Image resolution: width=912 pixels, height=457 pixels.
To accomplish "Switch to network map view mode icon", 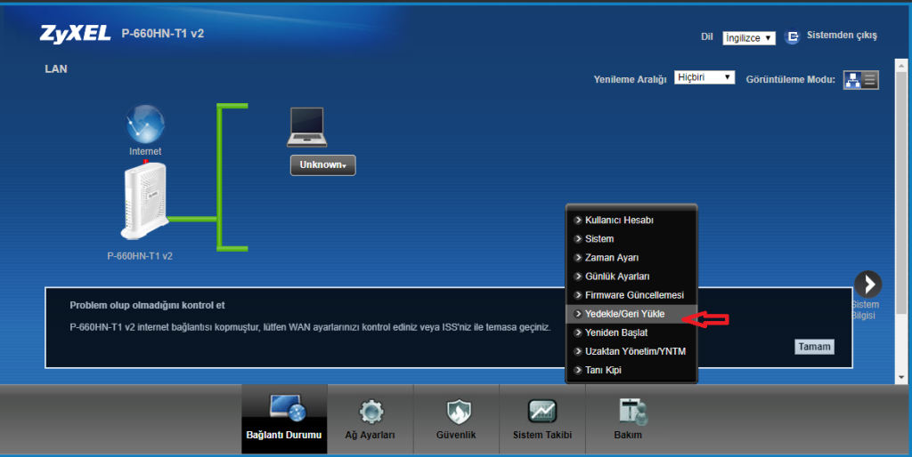I will tap(852, 80).
